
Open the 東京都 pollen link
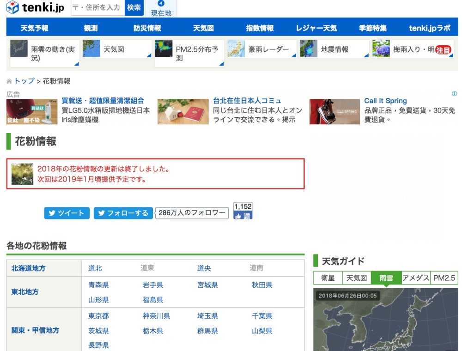(x=98, y=316)
